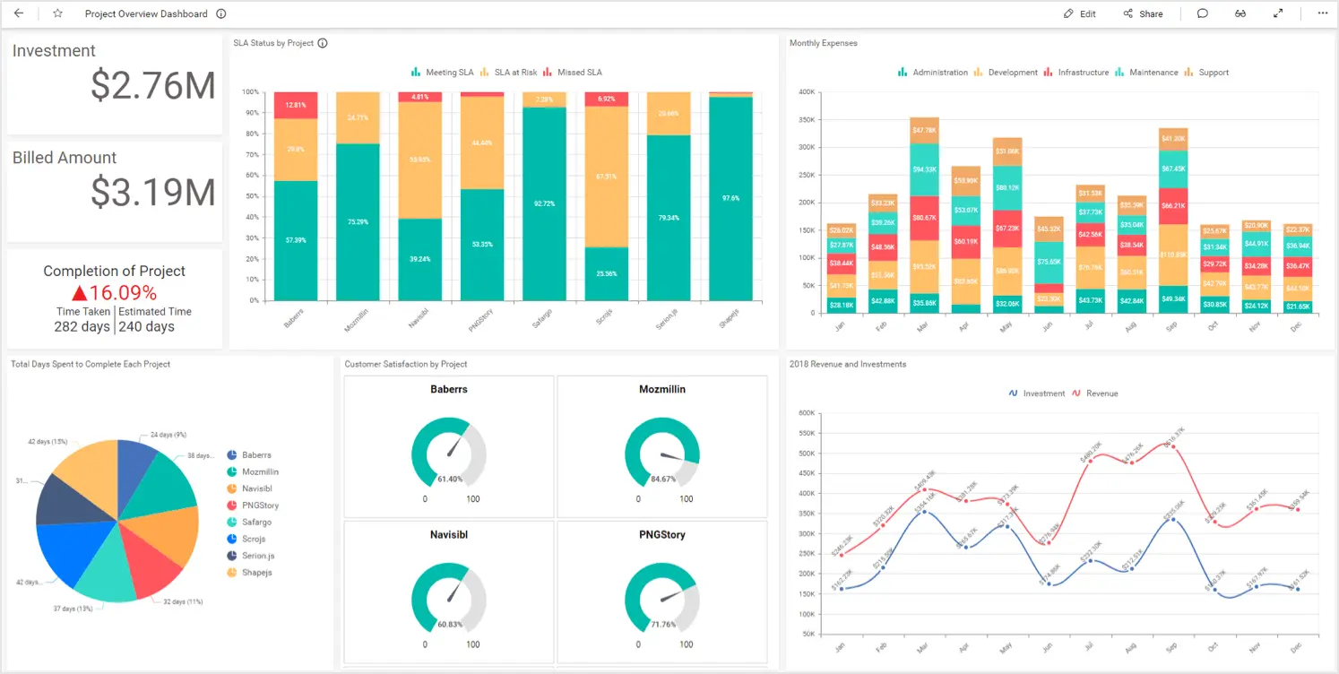Toggle the Administration series in Monthly Expenses
Viewport: 1339px width, 674px height.
point(937,73)
